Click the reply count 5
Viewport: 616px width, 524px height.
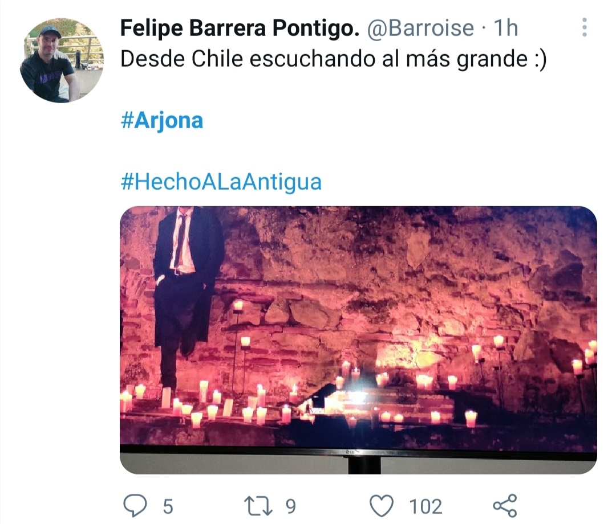[x=168, y=506]
